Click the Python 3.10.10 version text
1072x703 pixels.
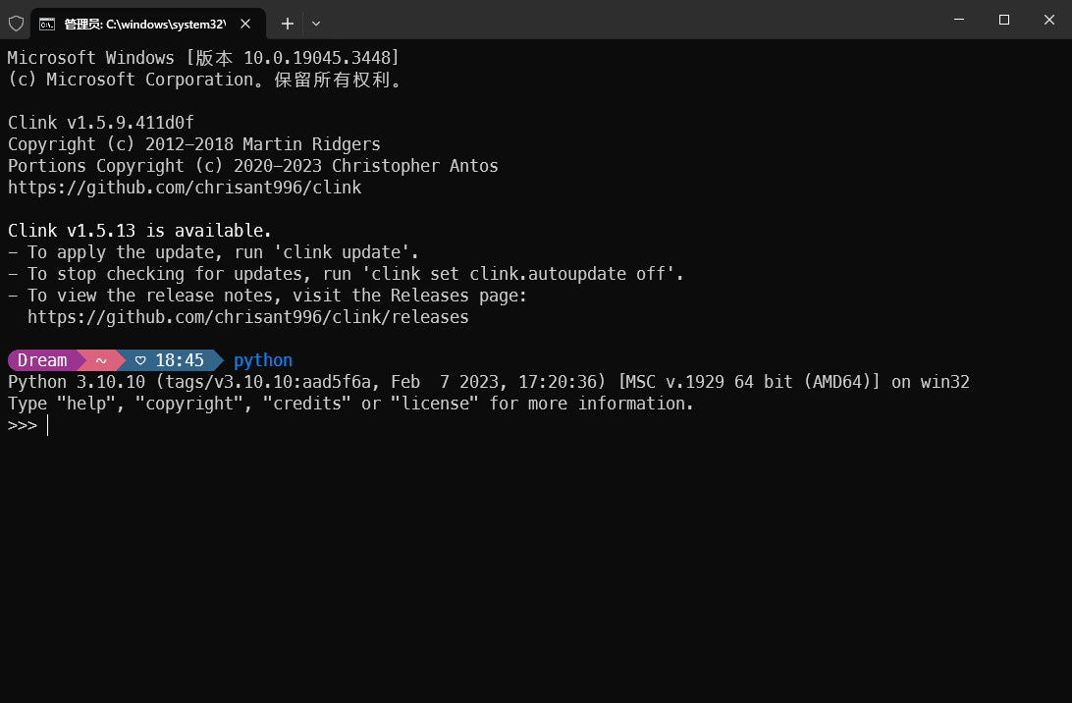pos(77,382)
